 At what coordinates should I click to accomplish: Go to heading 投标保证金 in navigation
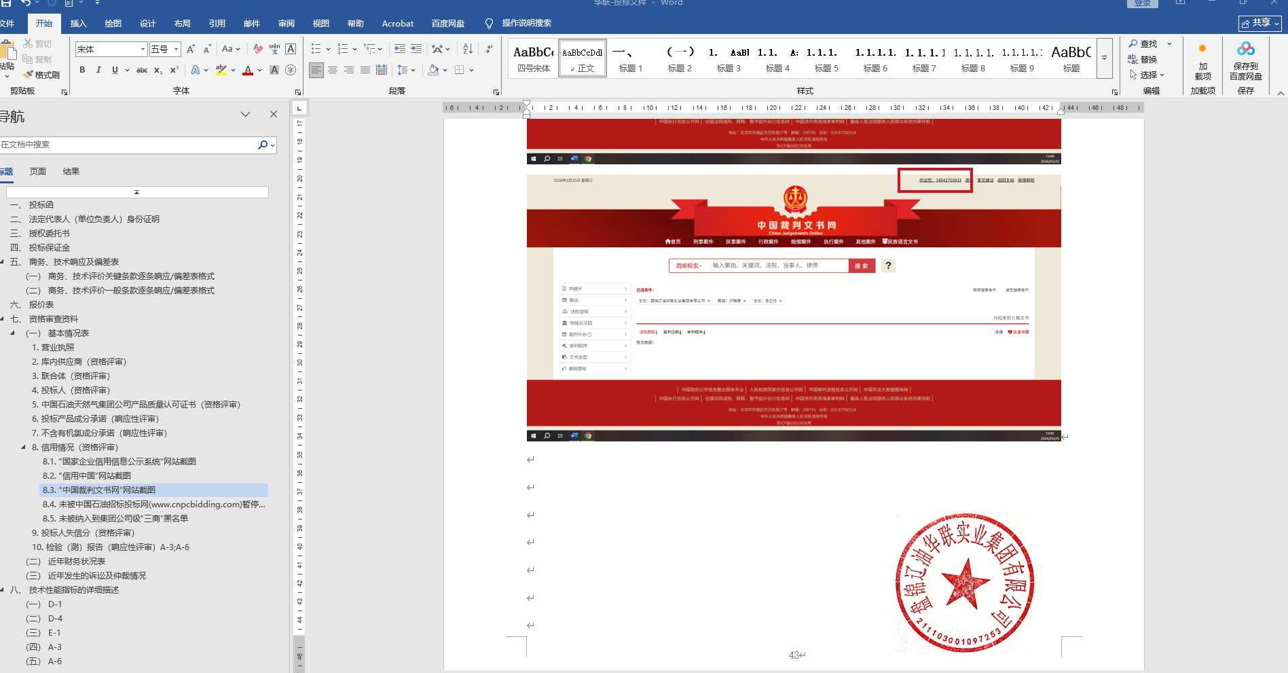50,248
